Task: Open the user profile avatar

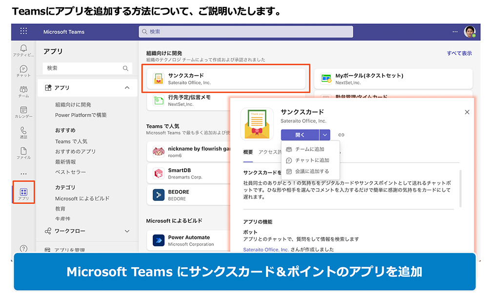Action: [469, 32]
